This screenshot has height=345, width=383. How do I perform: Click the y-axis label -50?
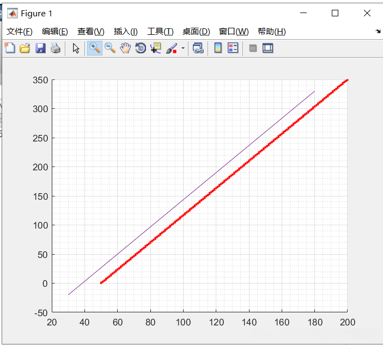tap(41, 313)
